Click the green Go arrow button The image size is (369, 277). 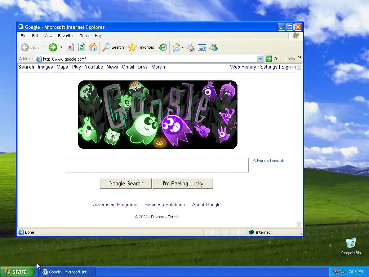pos(269,59)
